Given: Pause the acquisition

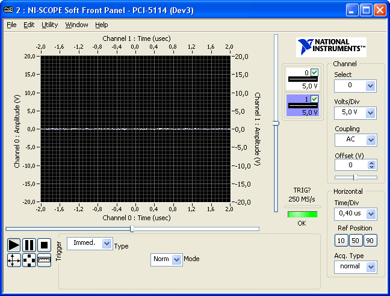Looking at the screenshot, I should [x=29, y=245].
